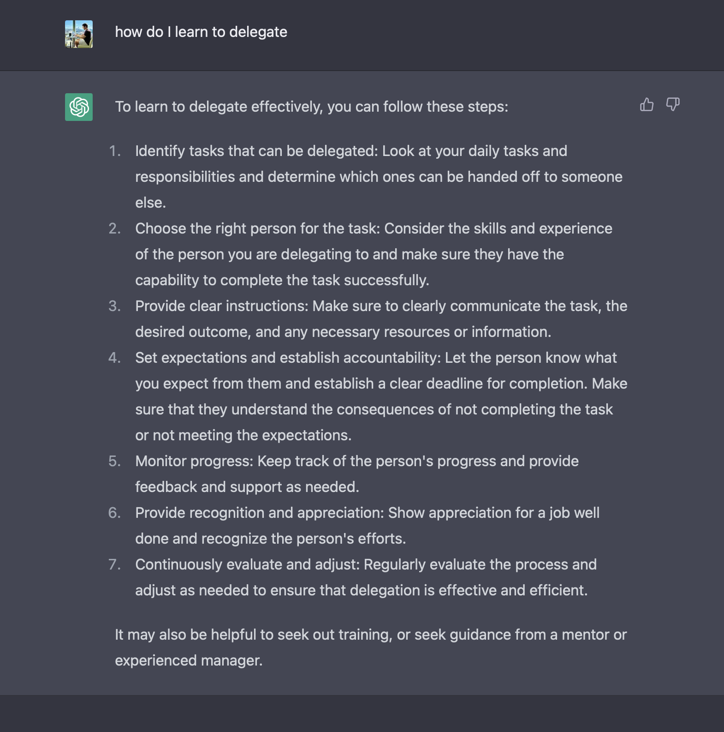Click the list number 7 marker
Image resolution: width=724 pixels, height=732 pixels.
coord(114,564)
